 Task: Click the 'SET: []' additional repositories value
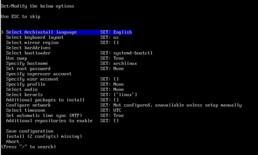(109, 121)
